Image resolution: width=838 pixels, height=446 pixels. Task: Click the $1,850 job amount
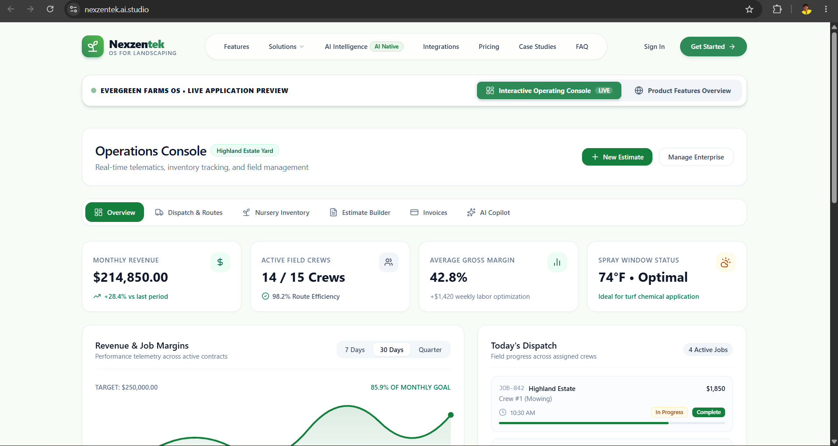coord(715,388)
